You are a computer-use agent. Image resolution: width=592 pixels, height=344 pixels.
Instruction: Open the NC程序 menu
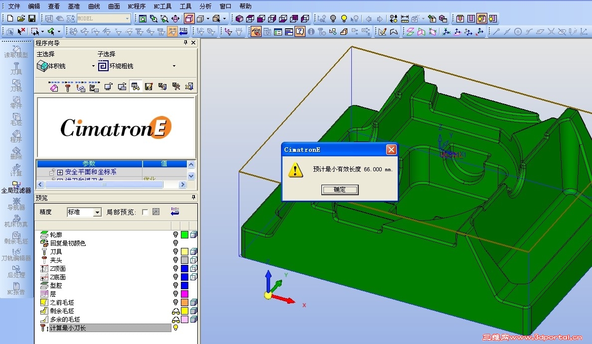(137, 6)
